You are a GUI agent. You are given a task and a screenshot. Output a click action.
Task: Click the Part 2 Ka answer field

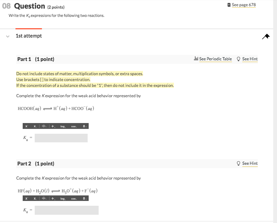point(67,210)
